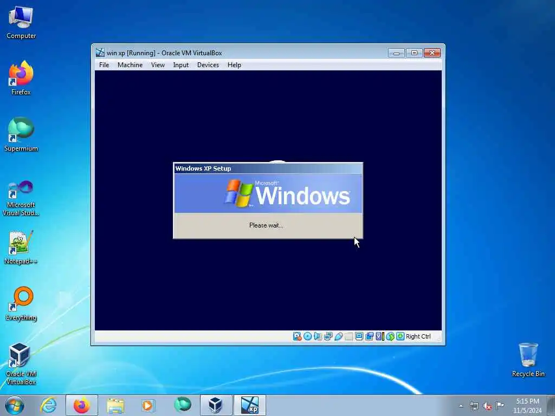Switch to Firefox in the taskbar
The image size is (555, 416).
click(x=82, y=405)
